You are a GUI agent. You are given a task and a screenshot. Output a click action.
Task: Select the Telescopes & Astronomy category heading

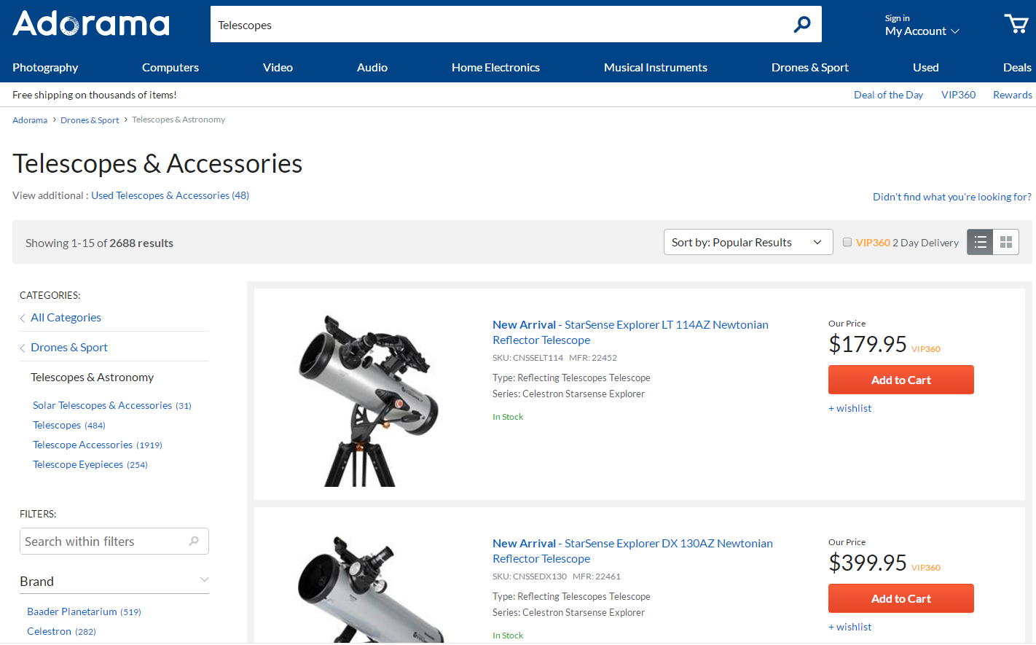tap(93, 378)
